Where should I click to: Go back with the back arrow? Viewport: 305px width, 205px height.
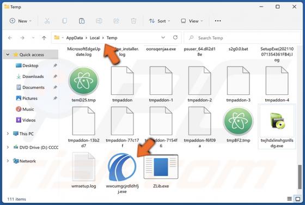[10, 38]
